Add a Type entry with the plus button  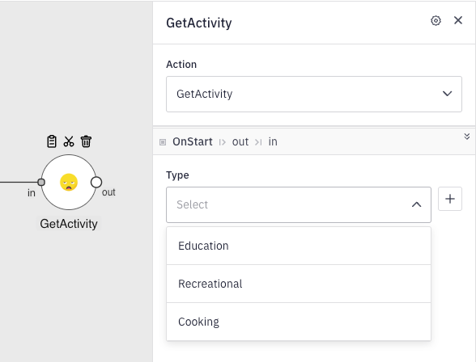click(450, 199)
